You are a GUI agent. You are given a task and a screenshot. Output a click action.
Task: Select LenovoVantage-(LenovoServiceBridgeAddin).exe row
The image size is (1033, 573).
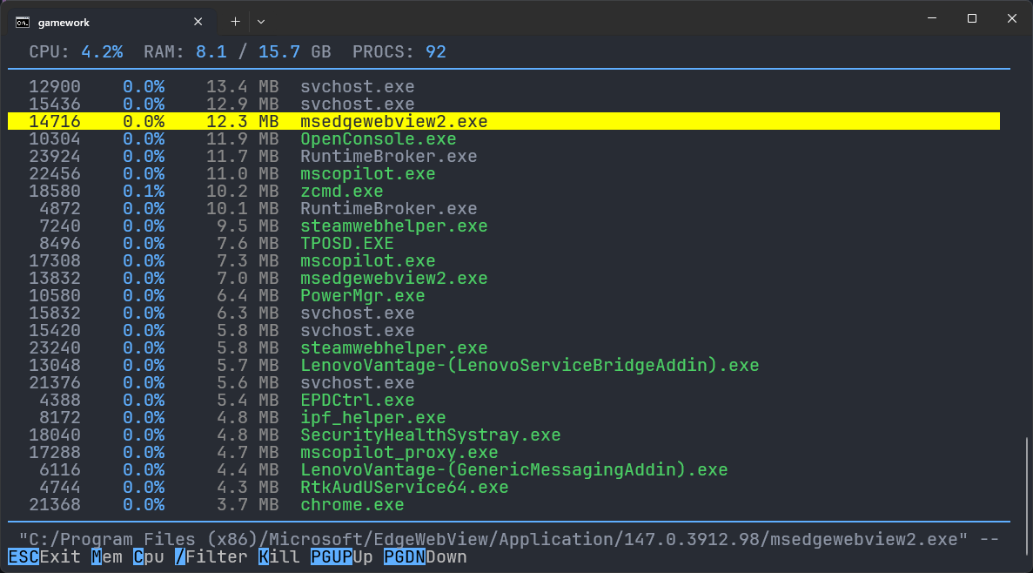pyautogui.click(x=503, y=365)
